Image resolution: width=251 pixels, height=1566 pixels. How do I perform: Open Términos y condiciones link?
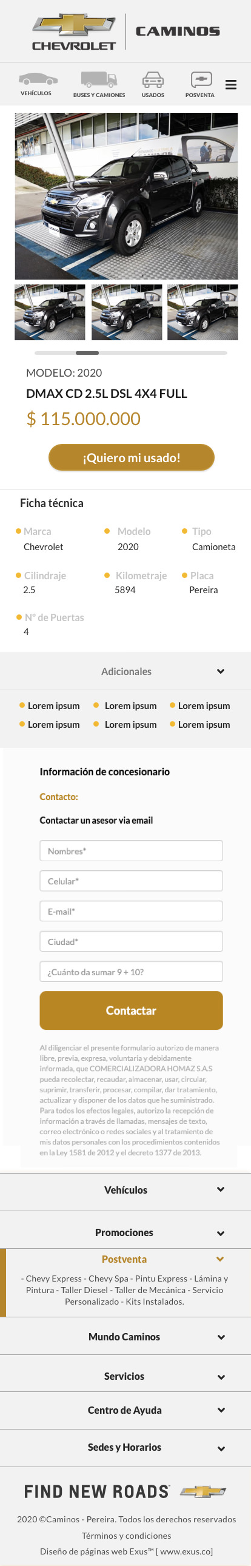coord(127,1535)
